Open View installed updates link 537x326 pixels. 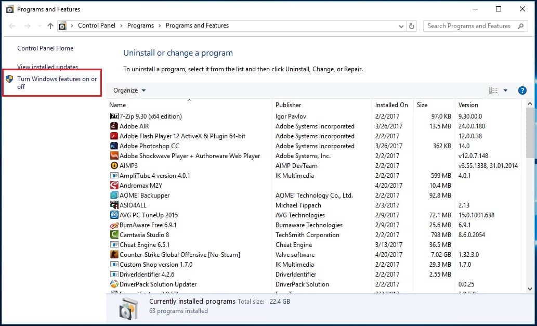(x=48, y=67)
